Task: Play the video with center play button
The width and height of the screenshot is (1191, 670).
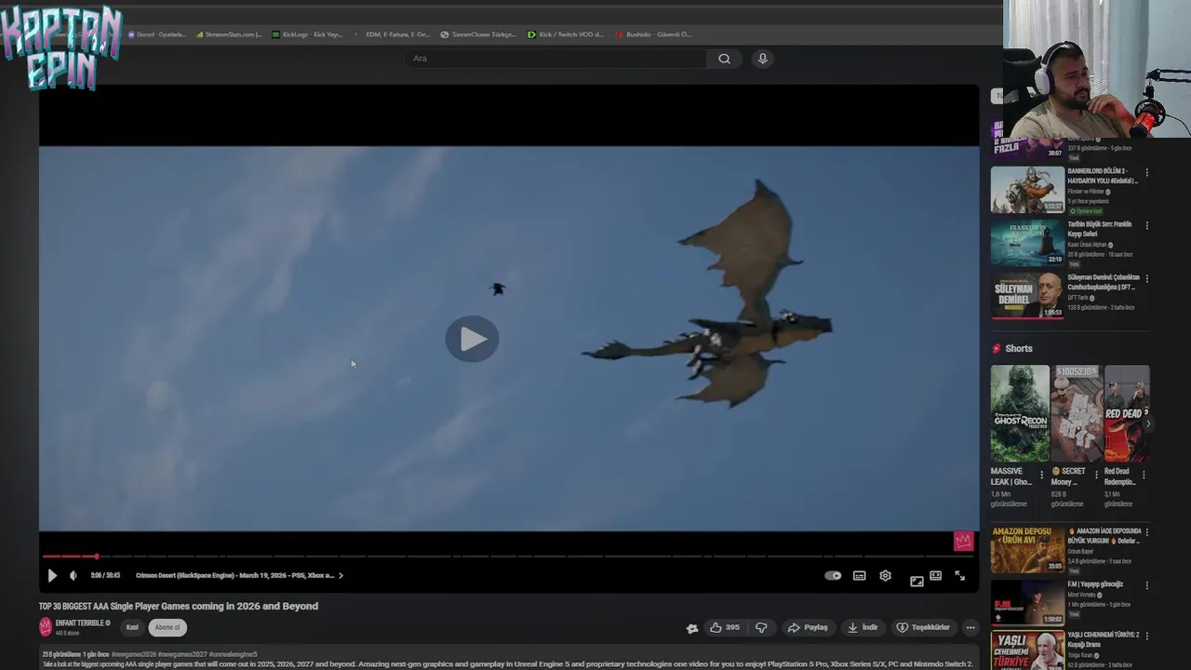Action: tap(472, 340)
